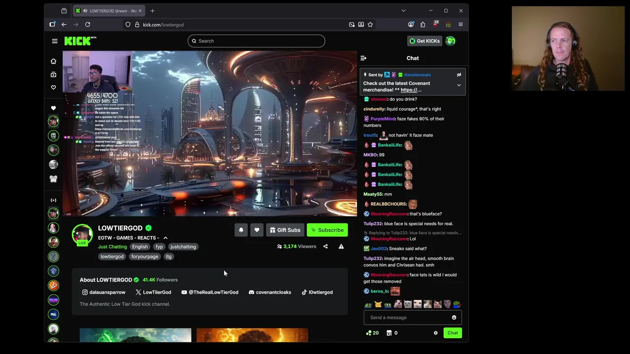
Task: Select the ltg tag
Action: click(169, 257)
